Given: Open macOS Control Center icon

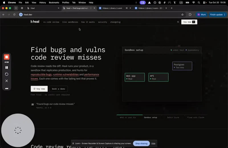Looking at the screenshot, I should tap(205, 3).
